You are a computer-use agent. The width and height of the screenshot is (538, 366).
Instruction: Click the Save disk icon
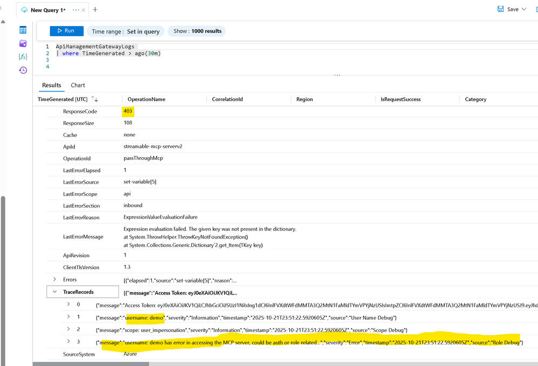[x=501, y=9]
